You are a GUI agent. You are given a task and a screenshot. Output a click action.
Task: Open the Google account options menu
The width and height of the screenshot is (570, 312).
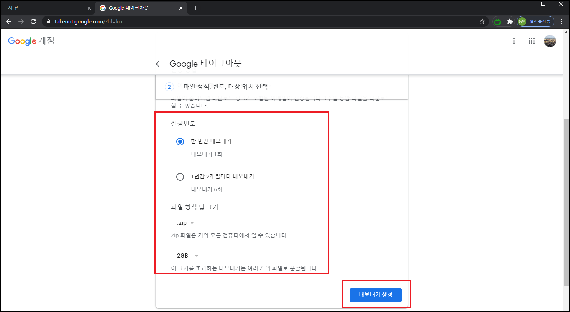click(514, 41)
